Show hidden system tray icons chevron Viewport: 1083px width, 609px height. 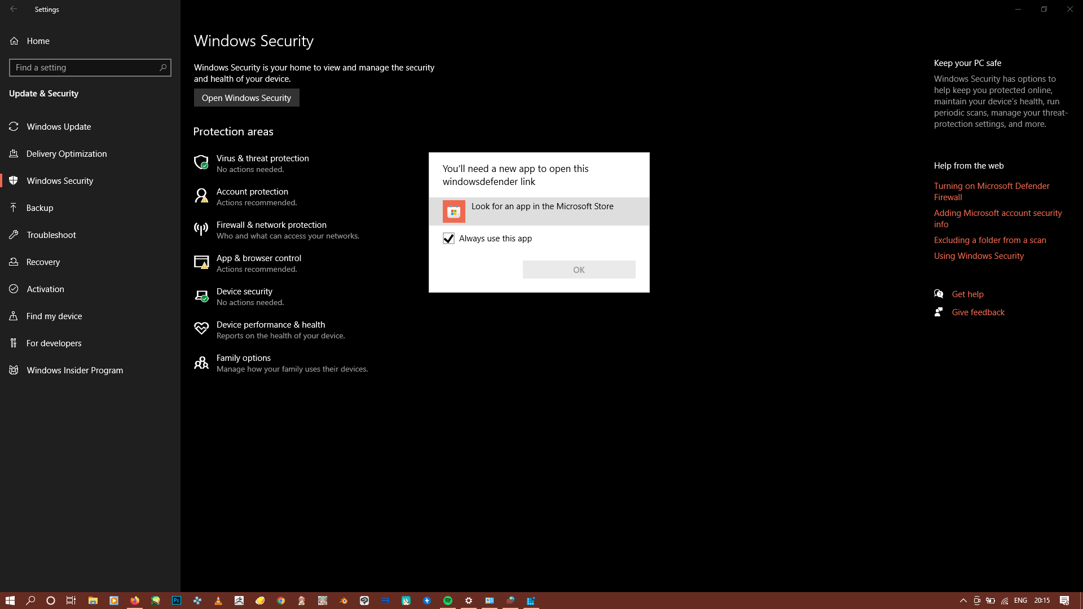pos(963,601)
